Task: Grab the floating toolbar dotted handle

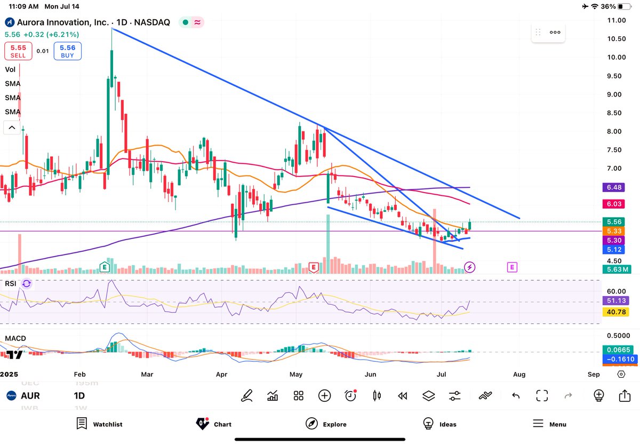Action: pos(538,32)
